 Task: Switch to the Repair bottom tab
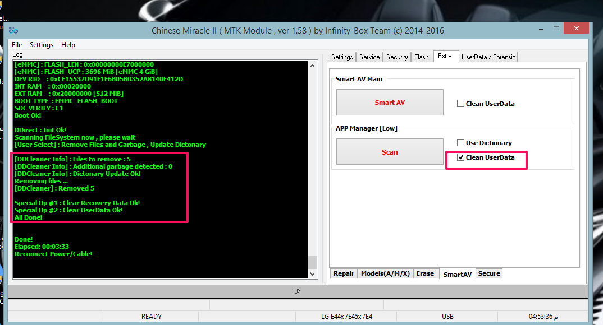point(344,273)
